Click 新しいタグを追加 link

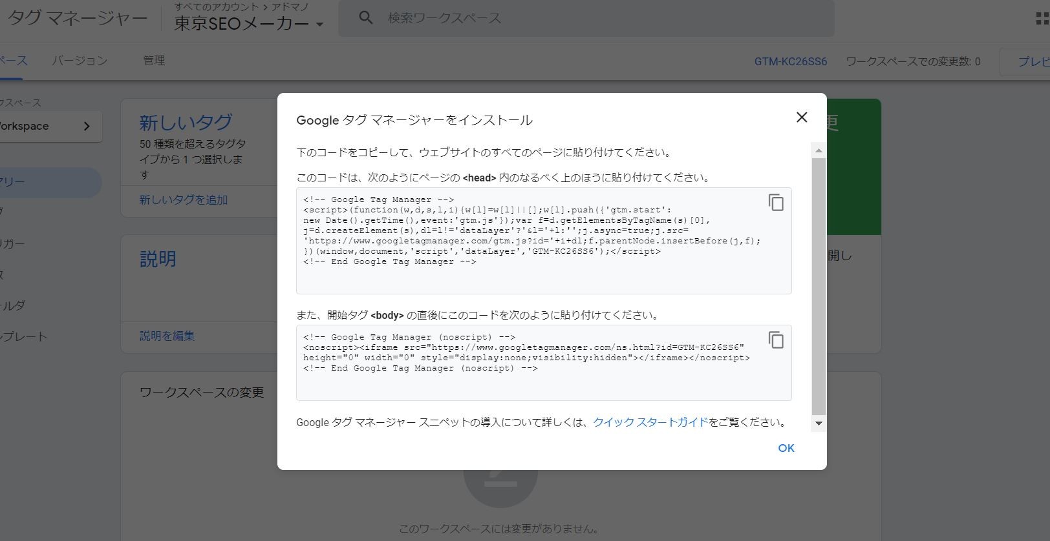click(x=184, y=200)
